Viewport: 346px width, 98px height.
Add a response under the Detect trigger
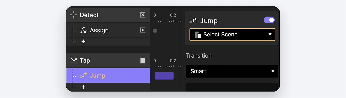pyautogui.click(x=83, y=42)
